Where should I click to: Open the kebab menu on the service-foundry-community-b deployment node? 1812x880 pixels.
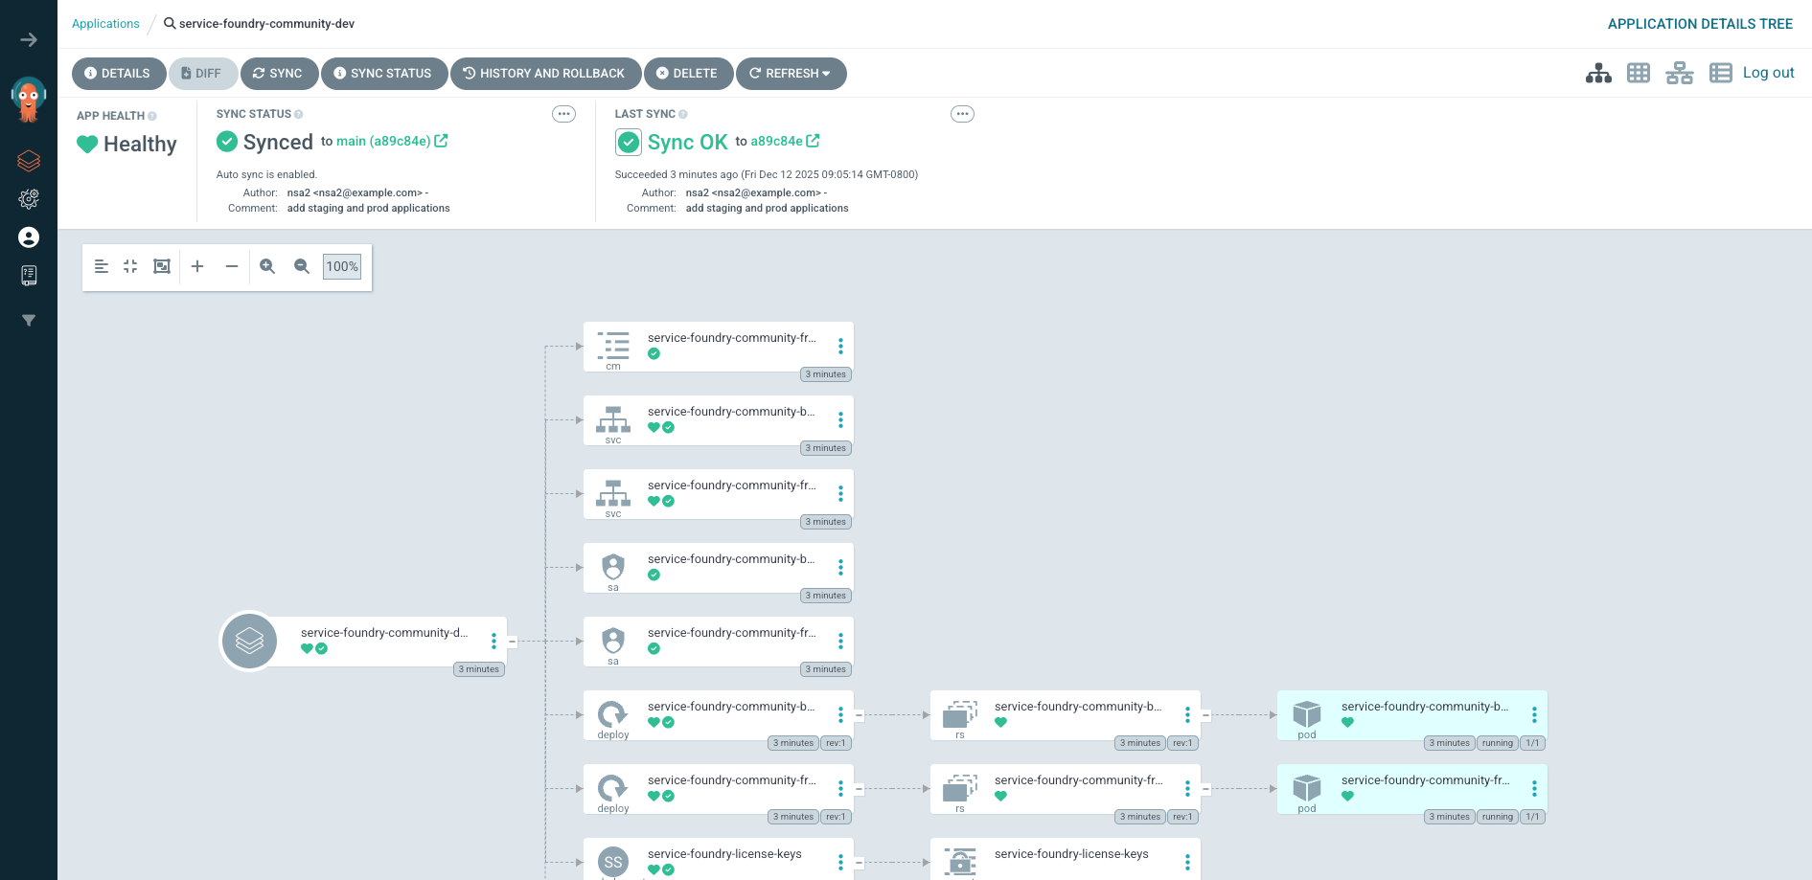point(840,715)
